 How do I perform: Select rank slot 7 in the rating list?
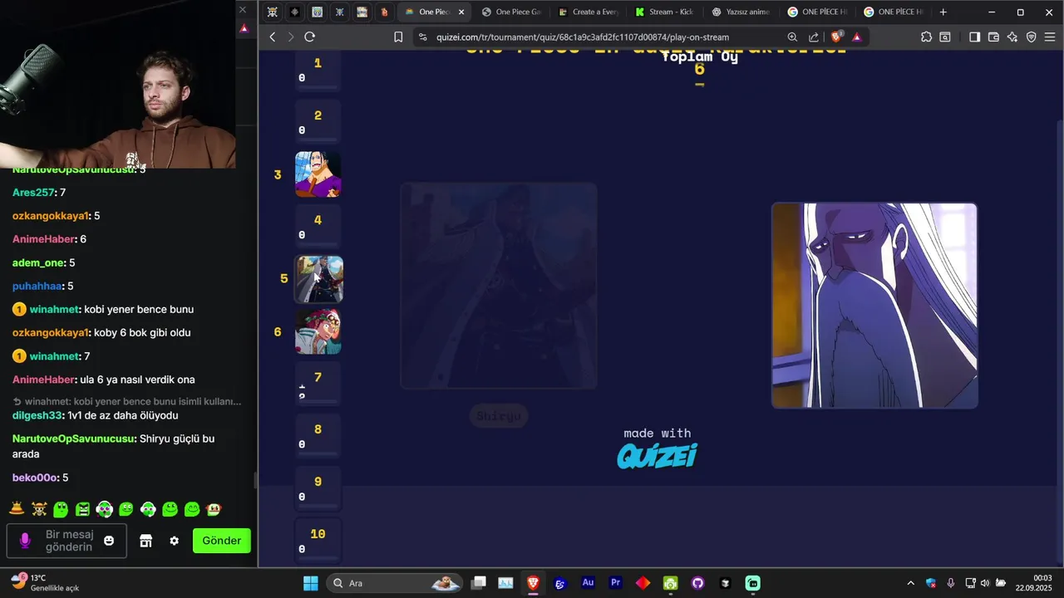point(318,384)
